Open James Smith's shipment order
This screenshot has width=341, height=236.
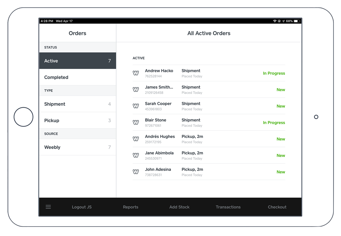209,90
